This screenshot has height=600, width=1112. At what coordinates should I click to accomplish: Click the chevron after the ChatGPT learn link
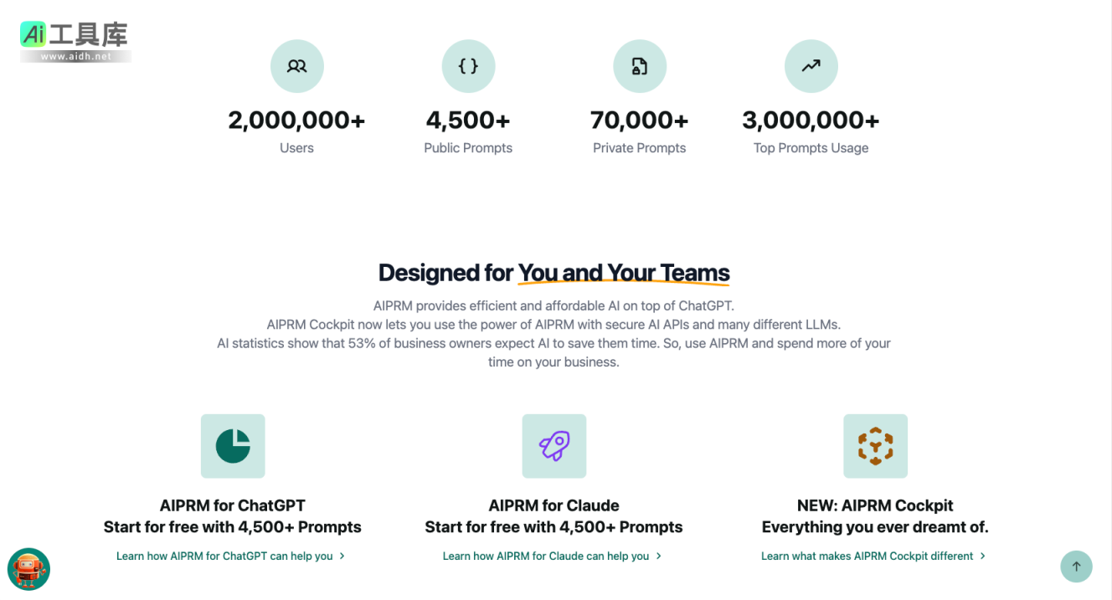342,556
